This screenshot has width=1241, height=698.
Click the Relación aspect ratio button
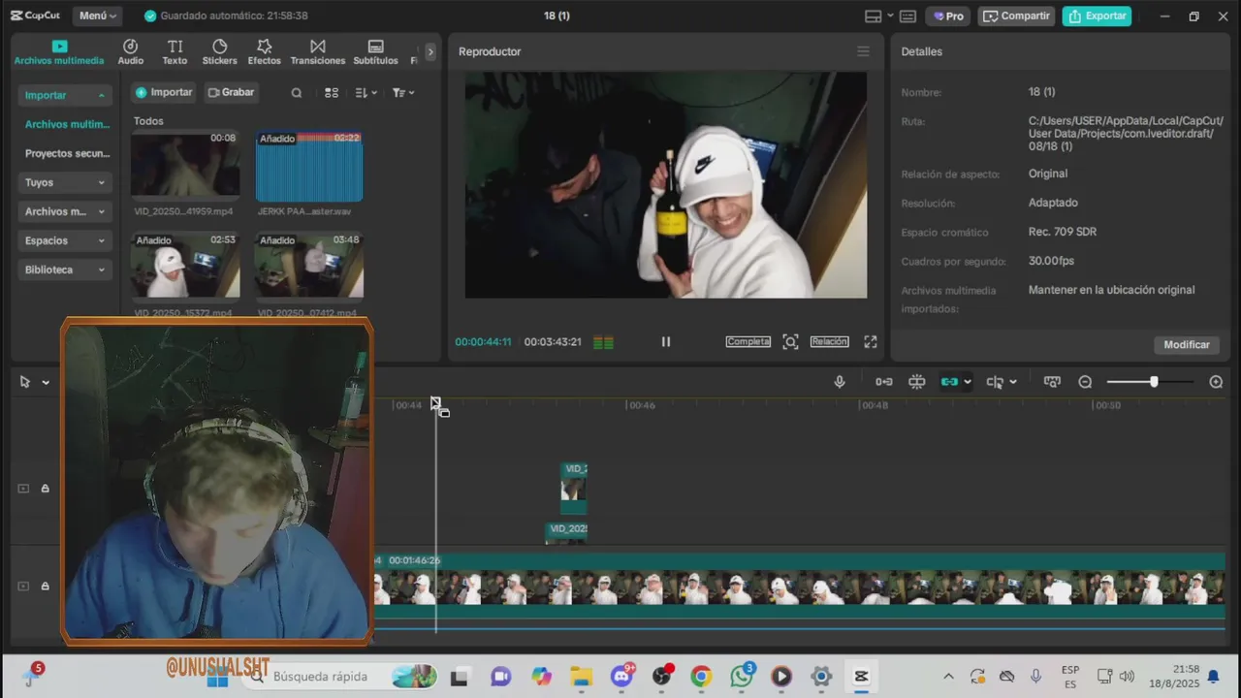click(x=829, y=341)
